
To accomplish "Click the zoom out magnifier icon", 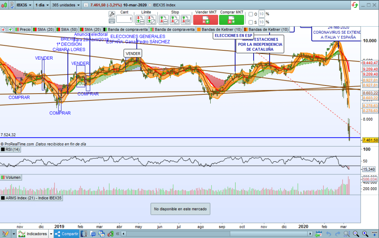I will [356, 234].
